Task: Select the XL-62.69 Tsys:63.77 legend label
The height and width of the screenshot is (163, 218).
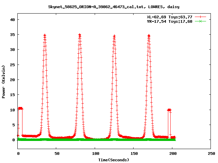Action: click(170, 17)
